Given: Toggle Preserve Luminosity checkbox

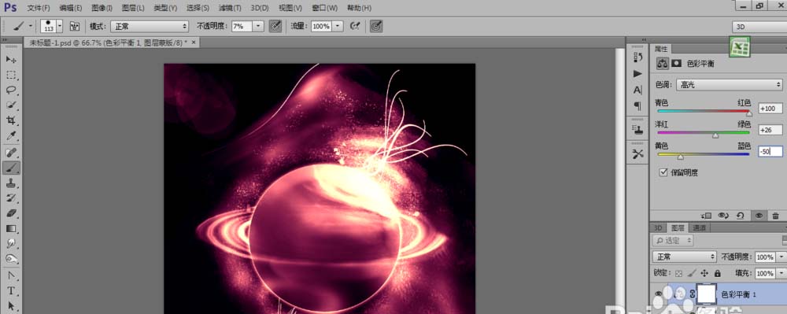Looking at the screenshot, I should [663, 172].
